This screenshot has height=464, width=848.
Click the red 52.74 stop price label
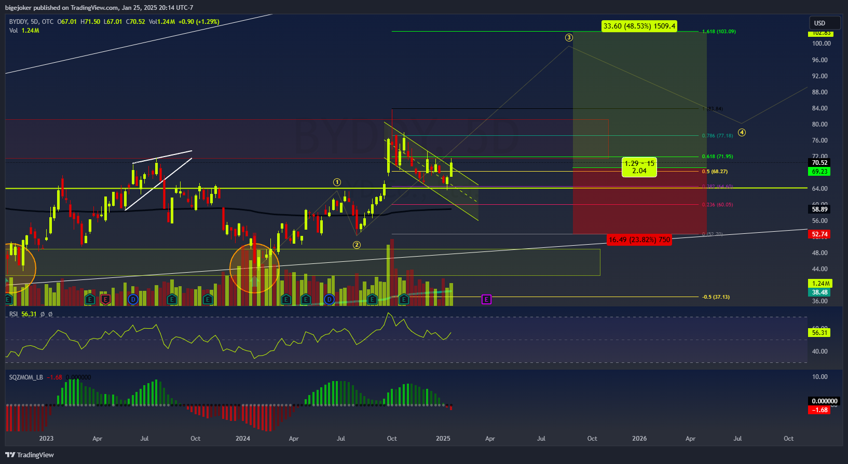[819, 234]
